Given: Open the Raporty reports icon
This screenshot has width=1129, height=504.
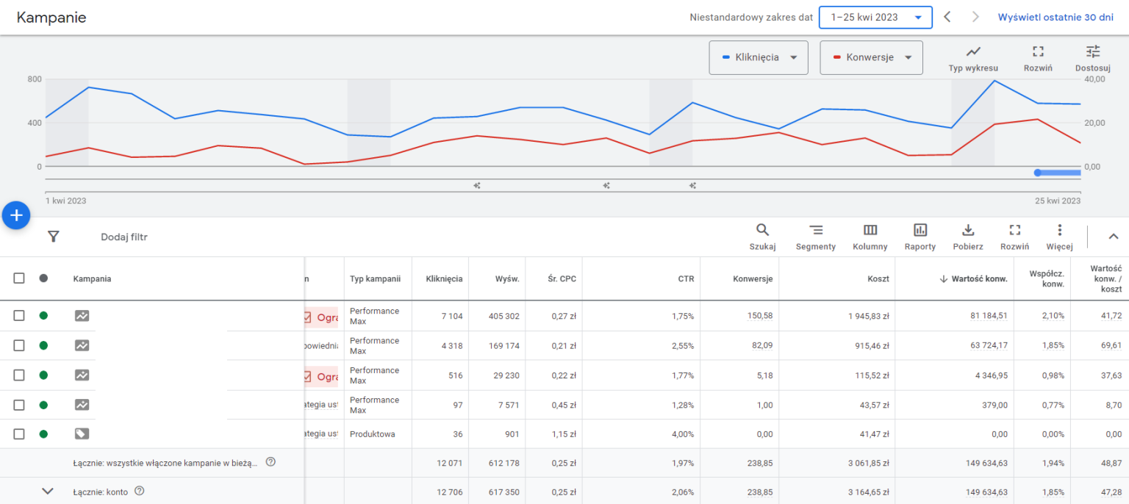Looking at the screenshot, I should click(x=920, y=237).
